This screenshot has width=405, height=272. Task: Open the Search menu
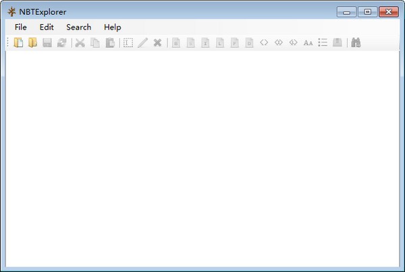(78, 27)
